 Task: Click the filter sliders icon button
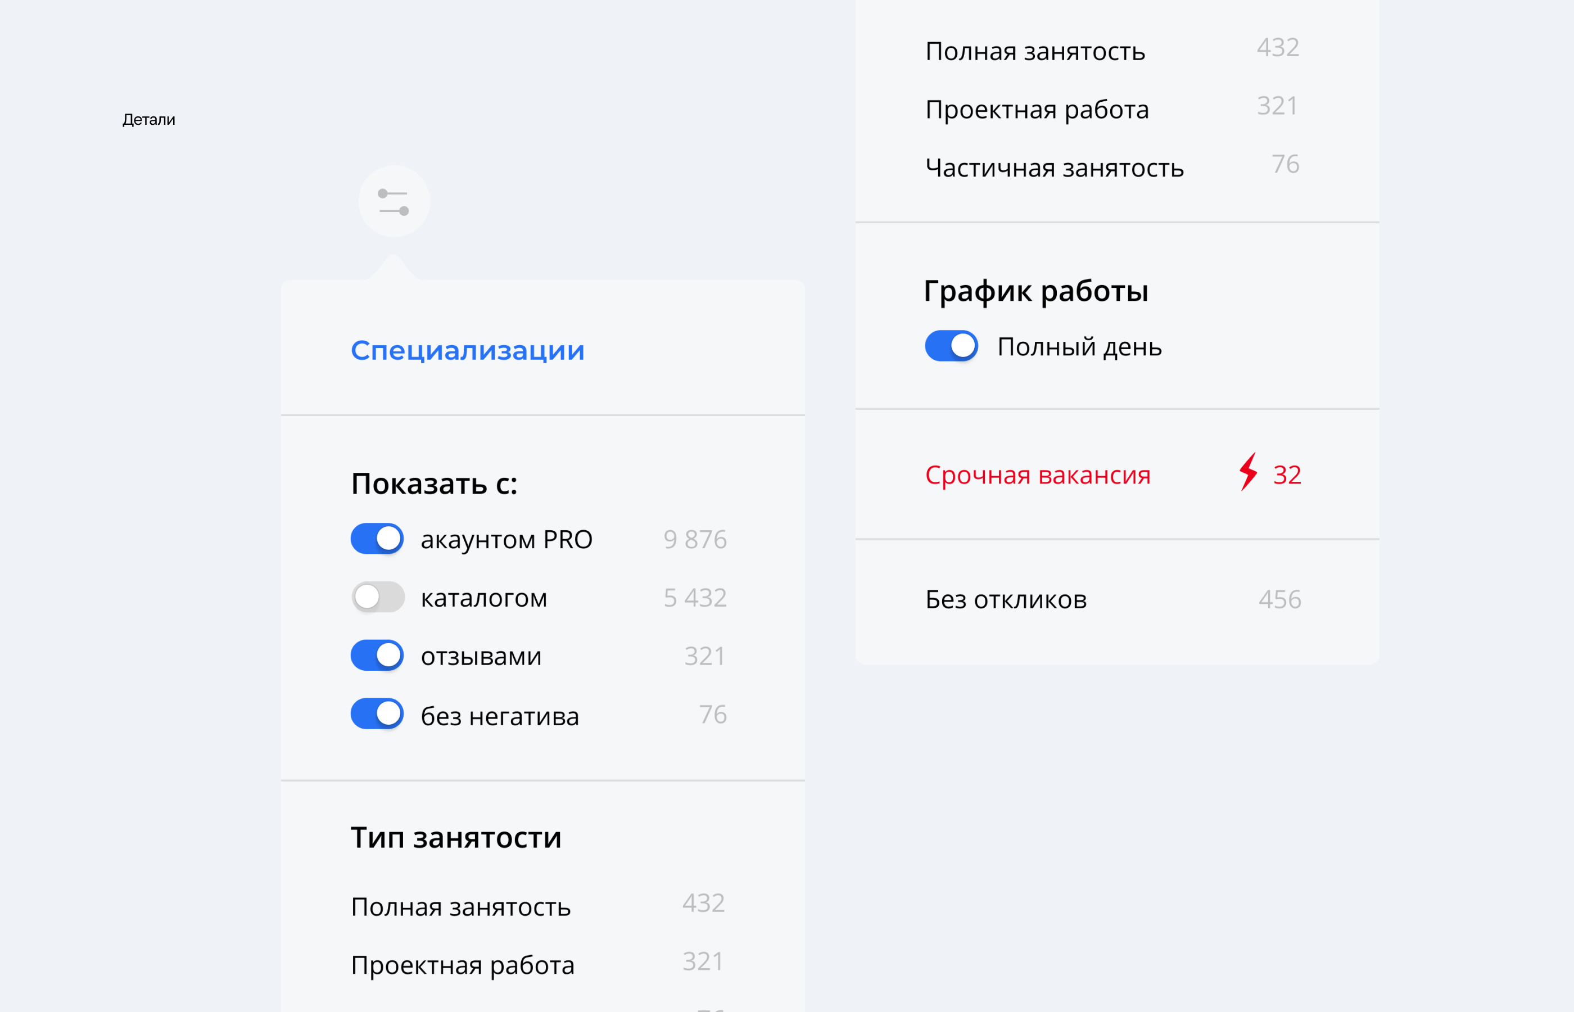click(393, 202)
